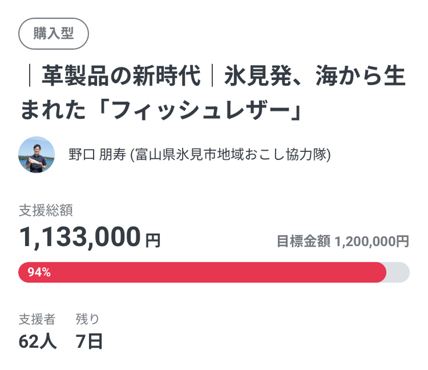Open the author's profile photo
Image resolution: width=428 pixels, height=370 pixels.
pyautogui.click(x=37, y=155)
